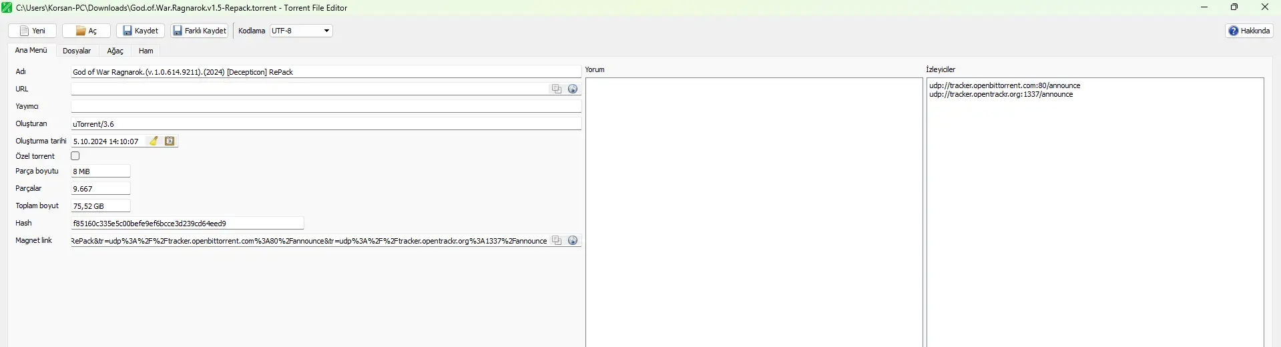Click the Magnet link text field
1281x347 pixels.
(309, 241)
